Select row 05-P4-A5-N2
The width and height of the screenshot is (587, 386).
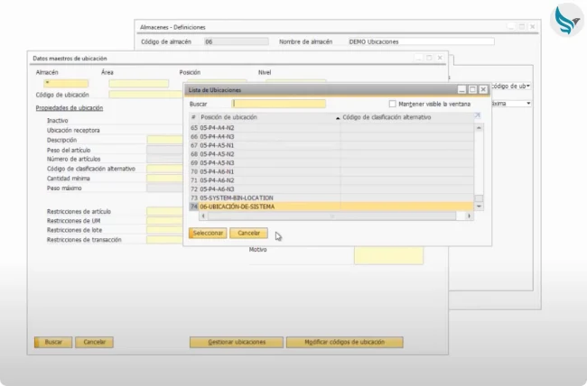click(331, 154)
